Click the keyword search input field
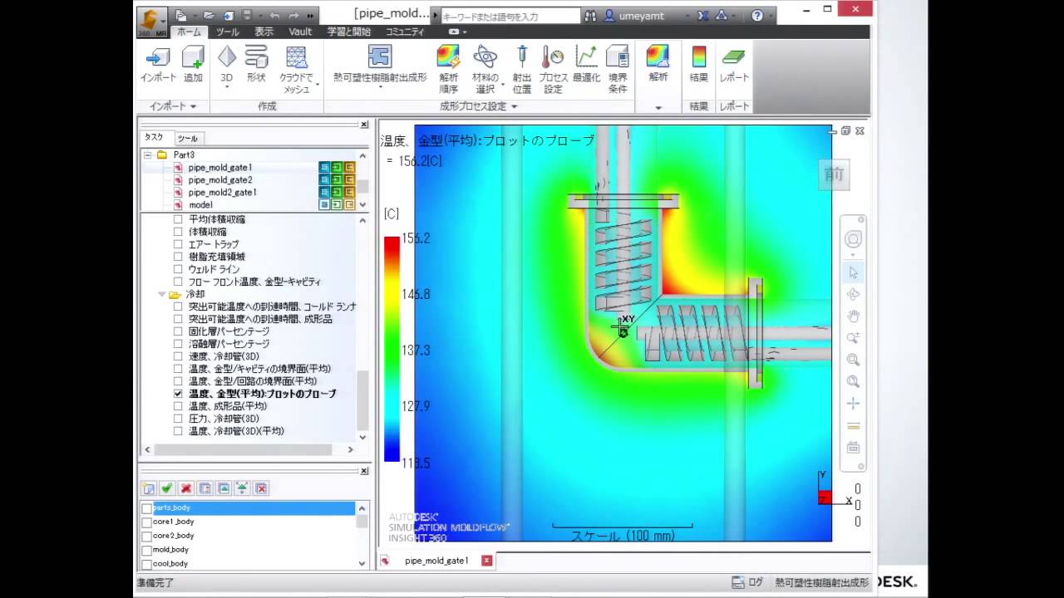The image size is (1064, 598). (510, 16)
